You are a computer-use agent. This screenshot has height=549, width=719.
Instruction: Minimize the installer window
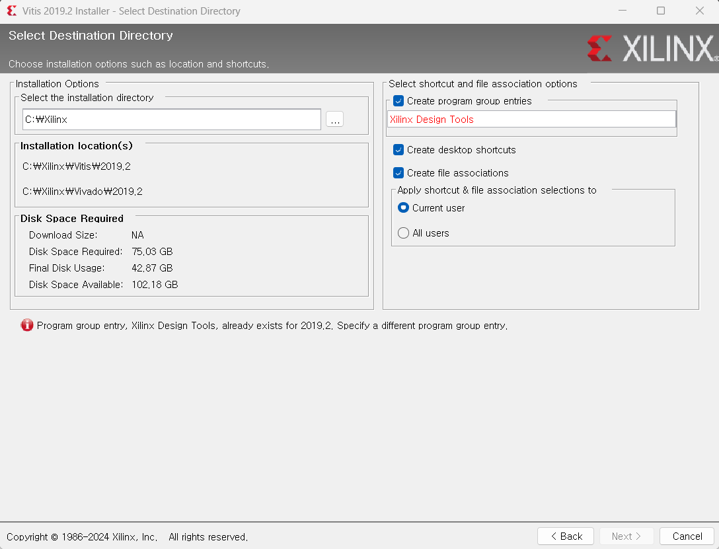pyautogui.click(x=623, y=11)
